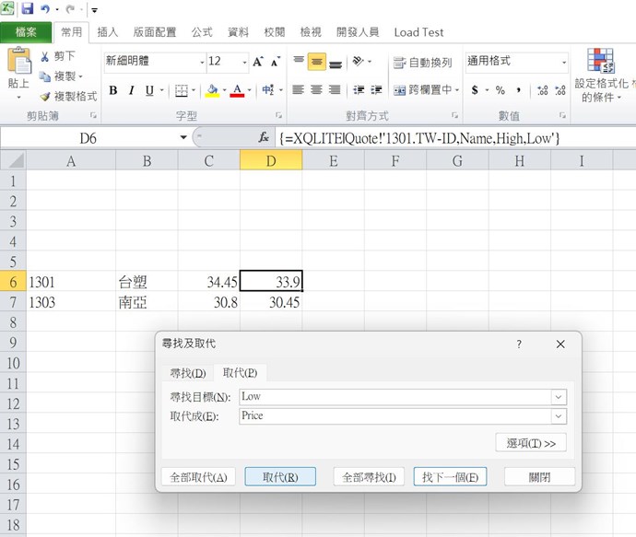Screen dimensions: 636x537
Task: Click the Cut scissors icon
Action: (44, 57)
